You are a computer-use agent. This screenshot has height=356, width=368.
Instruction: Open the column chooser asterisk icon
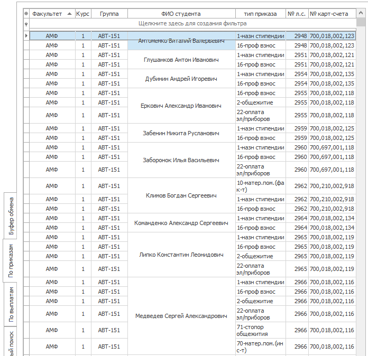26,14
